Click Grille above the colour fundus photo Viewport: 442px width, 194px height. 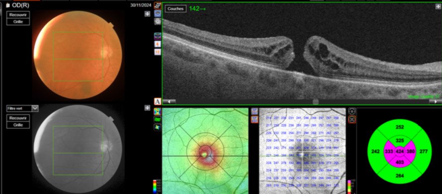click(18, 22)
